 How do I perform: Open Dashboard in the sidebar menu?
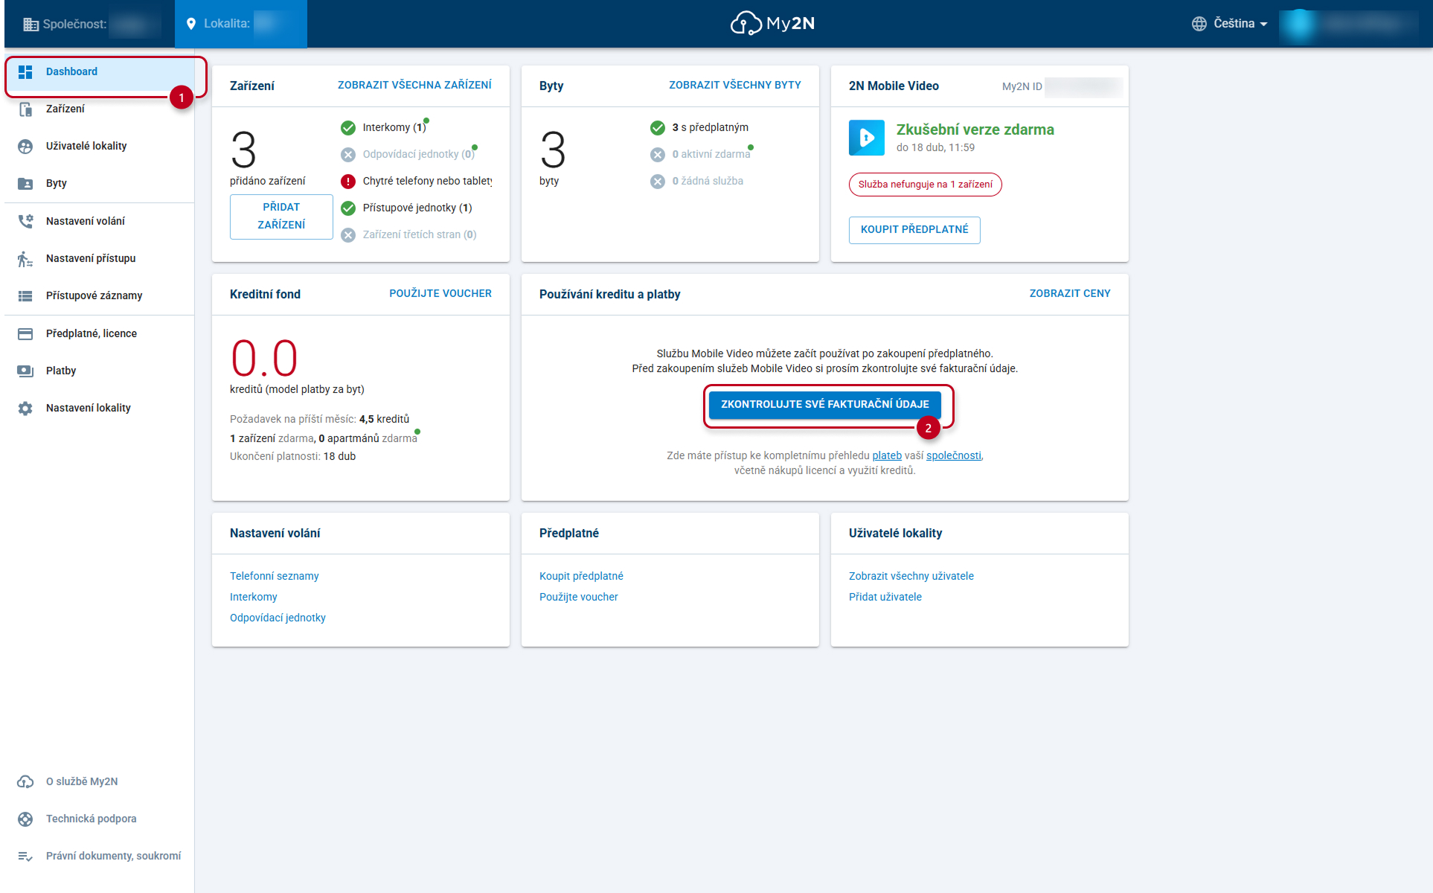tap(100, 71)
